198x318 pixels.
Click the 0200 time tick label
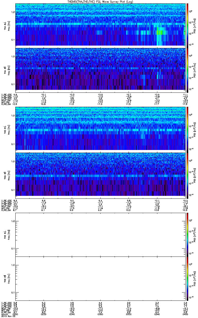[15, 314]
